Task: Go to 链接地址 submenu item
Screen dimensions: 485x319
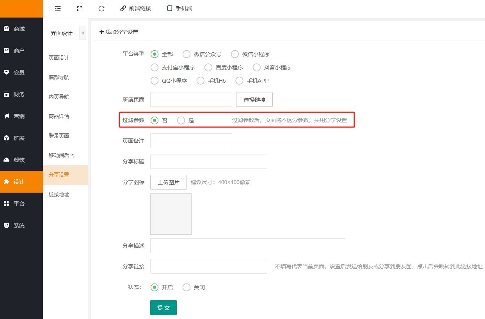Action: pyautogui.click(x=59, y=194)
